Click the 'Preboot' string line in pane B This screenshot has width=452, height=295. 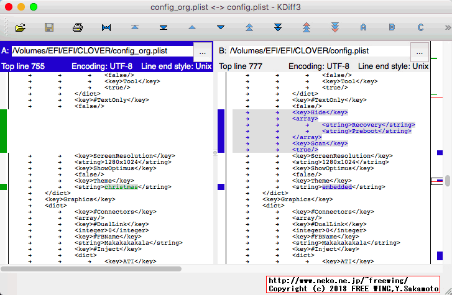click(366, 131)
